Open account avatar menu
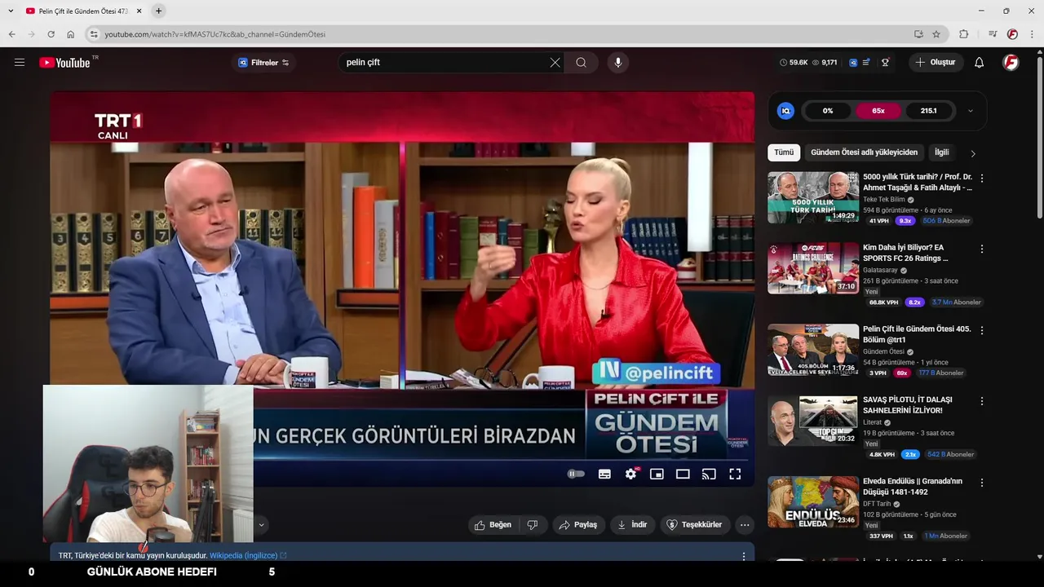 click(x=1011, y=63)
